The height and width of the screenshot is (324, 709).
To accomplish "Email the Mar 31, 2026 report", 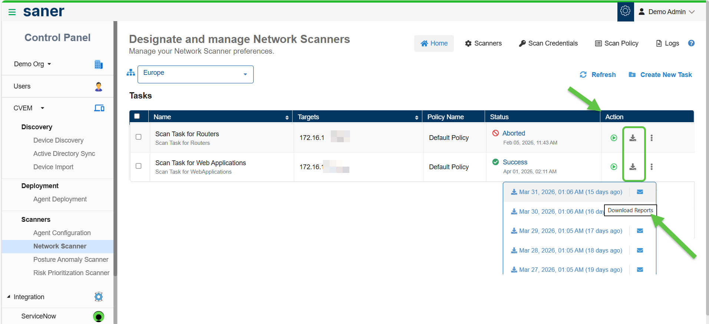I will [x=640, y=192].
